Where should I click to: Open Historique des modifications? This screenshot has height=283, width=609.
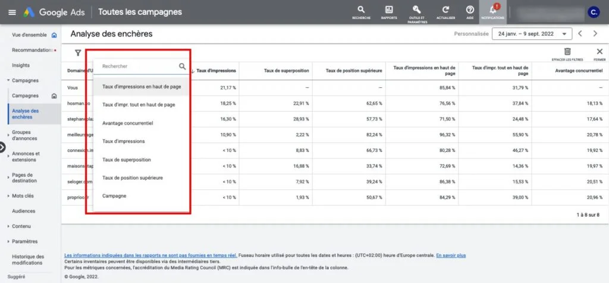pyautogui.click(x=28, y=260)
